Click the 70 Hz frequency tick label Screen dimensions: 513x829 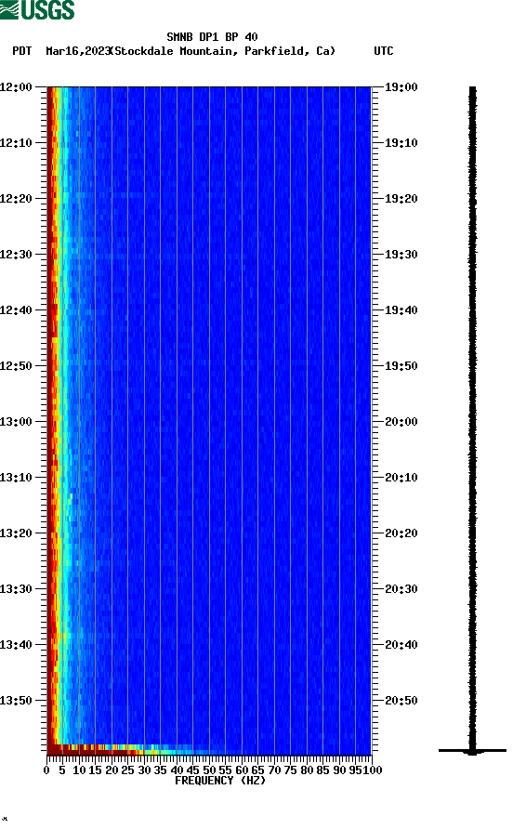click(274, 770)
